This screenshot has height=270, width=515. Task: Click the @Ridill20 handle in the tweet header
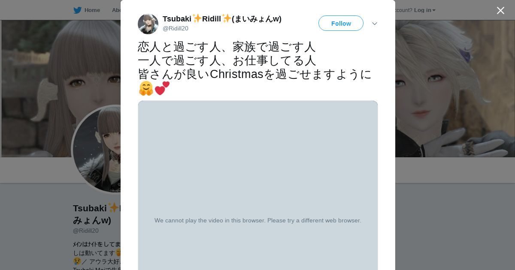pyautogui.click(x=176, y=28)
